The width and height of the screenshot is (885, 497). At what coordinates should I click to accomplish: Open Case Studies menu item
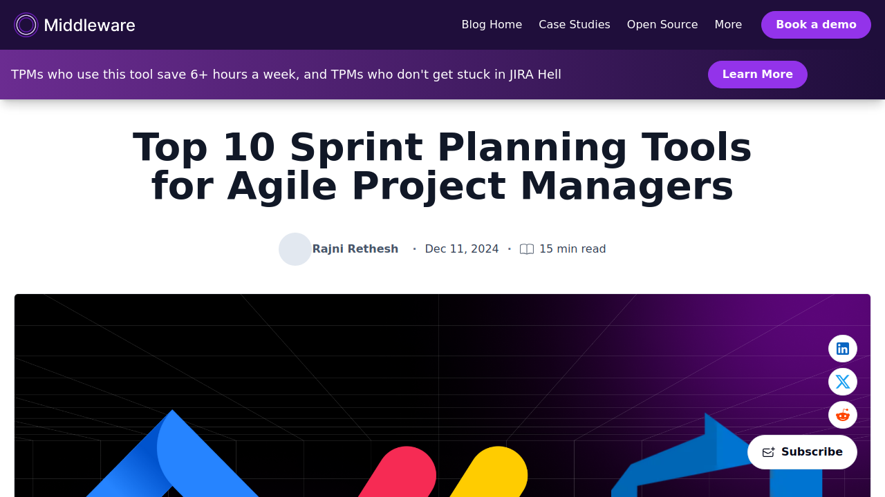click(575, 25)
